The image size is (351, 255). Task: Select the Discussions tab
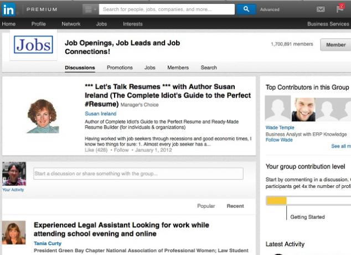coord(80,68)
